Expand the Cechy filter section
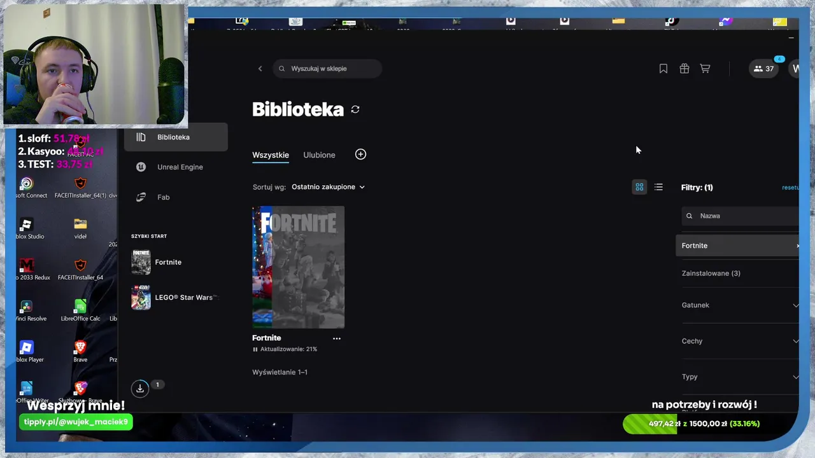The image size is (815, 458). click(740, 341)
